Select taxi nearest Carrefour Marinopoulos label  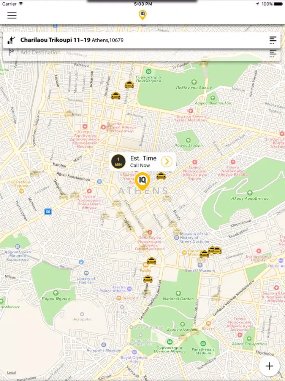tap(204, 254)
